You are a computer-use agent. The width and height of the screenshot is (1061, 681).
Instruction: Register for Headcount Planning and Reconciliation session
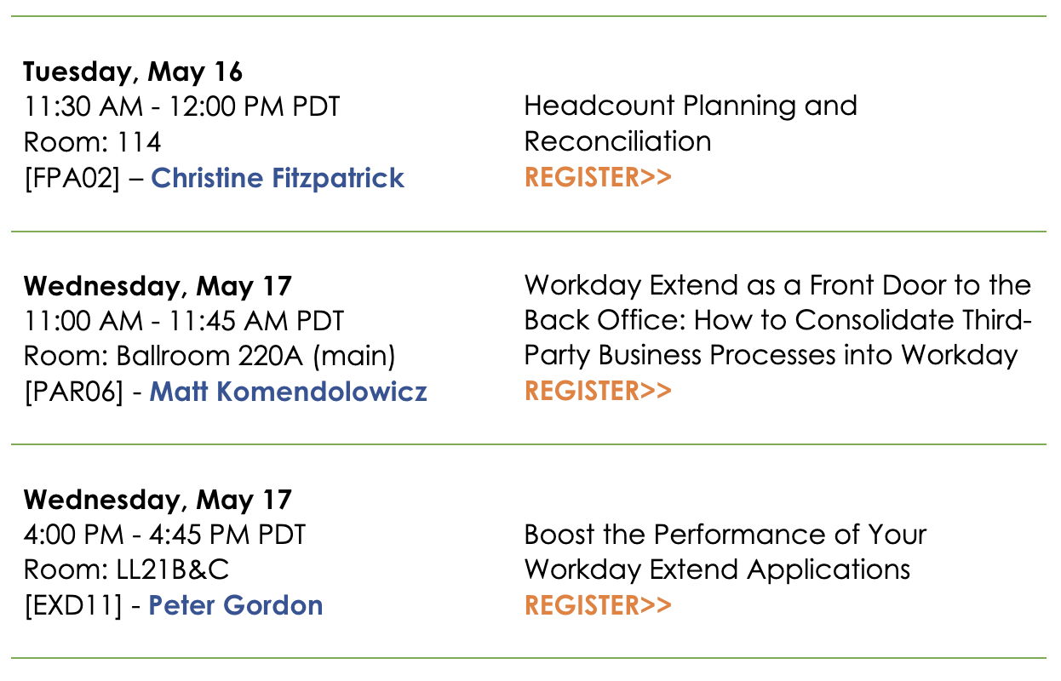point(598,177)
